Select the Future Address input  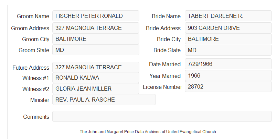pos(96,67)
